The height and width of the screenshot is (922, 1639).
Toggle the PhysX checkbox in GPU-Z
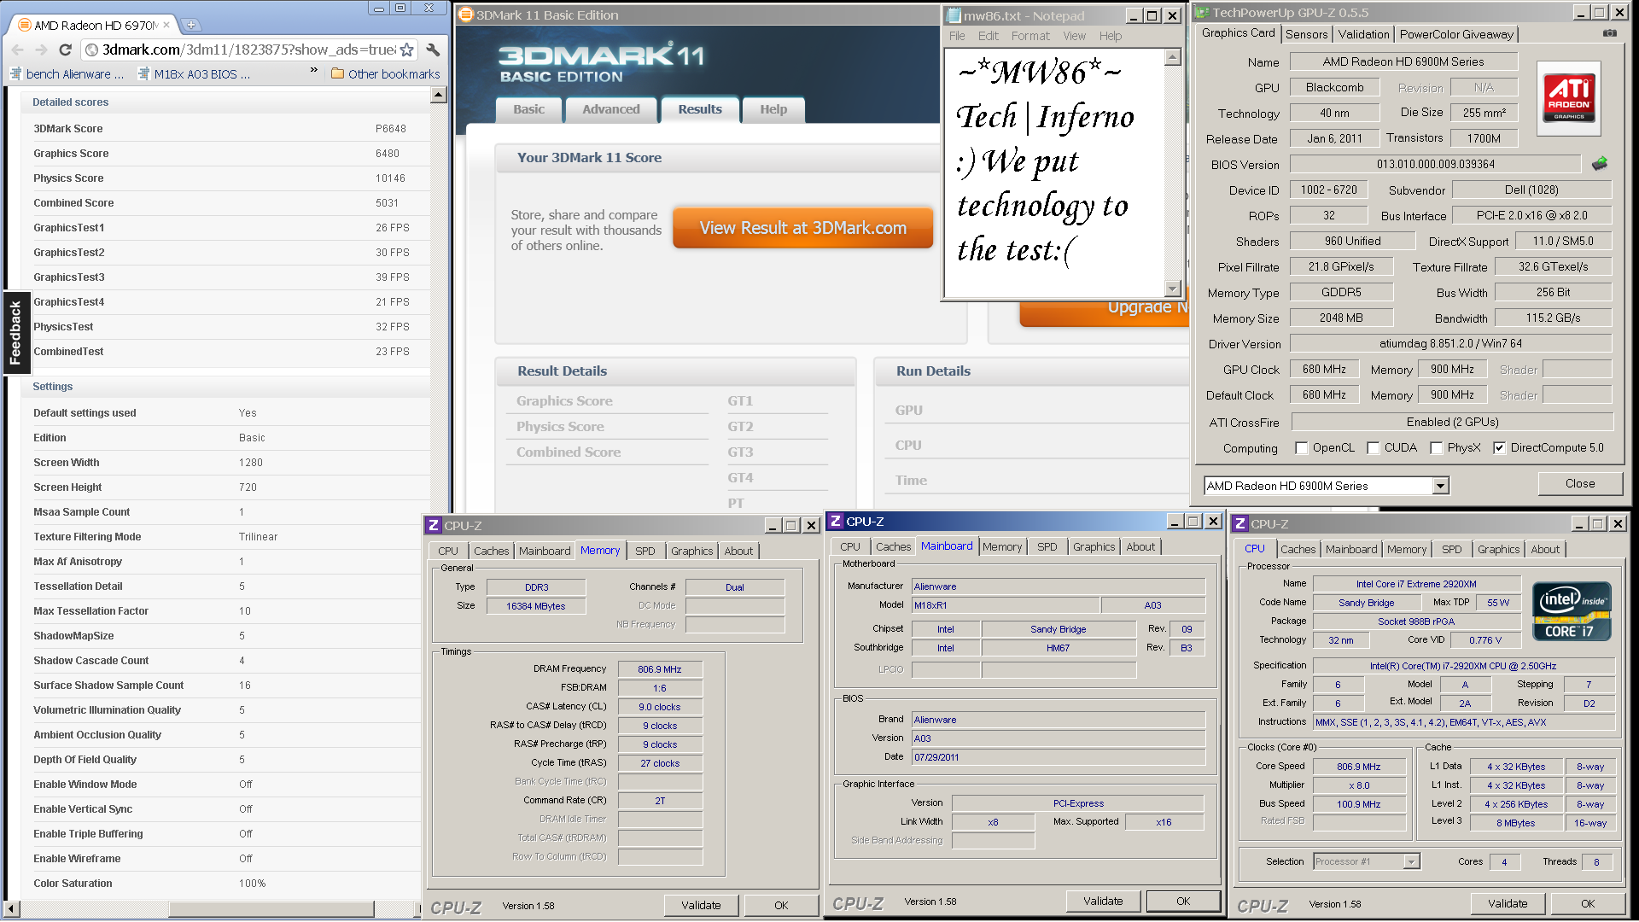click(x=1437, y=448)
